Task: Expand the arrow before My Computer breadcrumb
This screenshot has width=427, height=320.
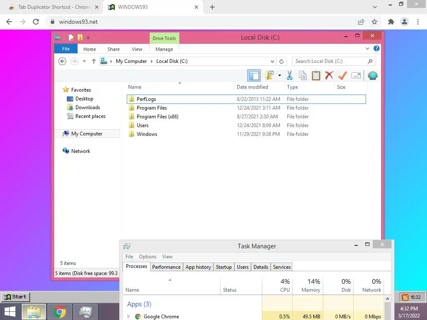Action: click(111, 62)
